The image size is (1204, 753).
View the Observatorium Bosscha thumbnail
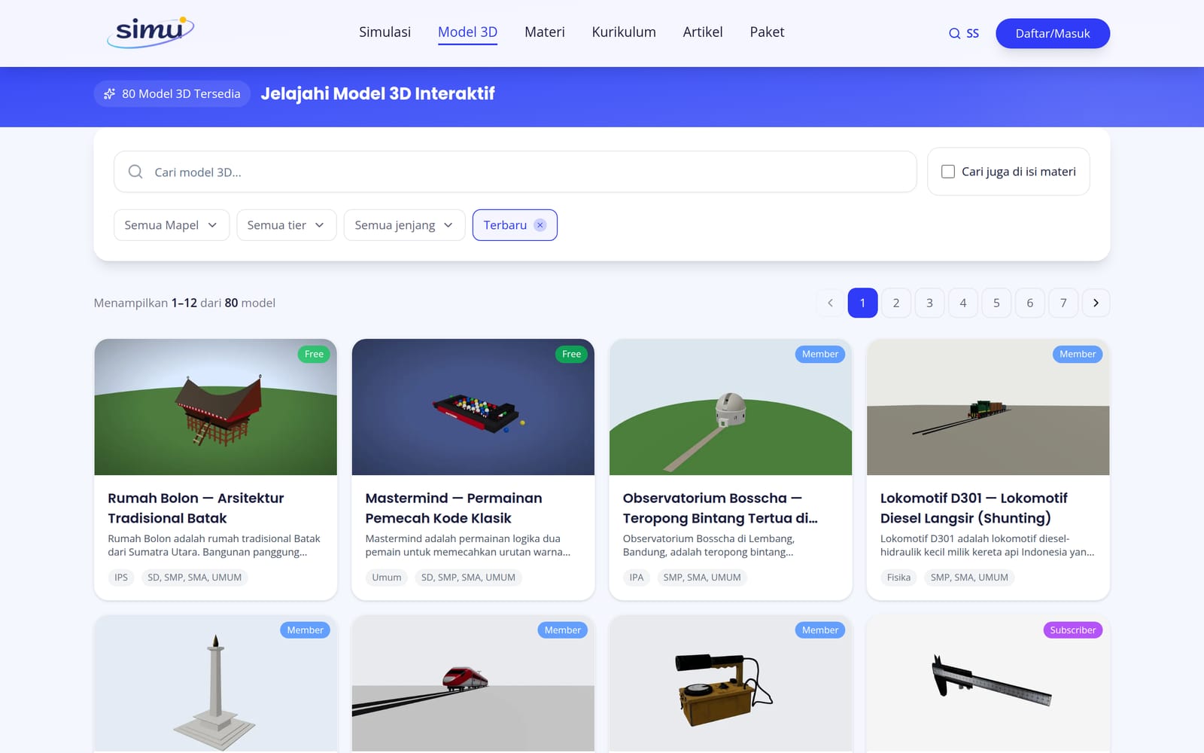[x=731, y=407]
